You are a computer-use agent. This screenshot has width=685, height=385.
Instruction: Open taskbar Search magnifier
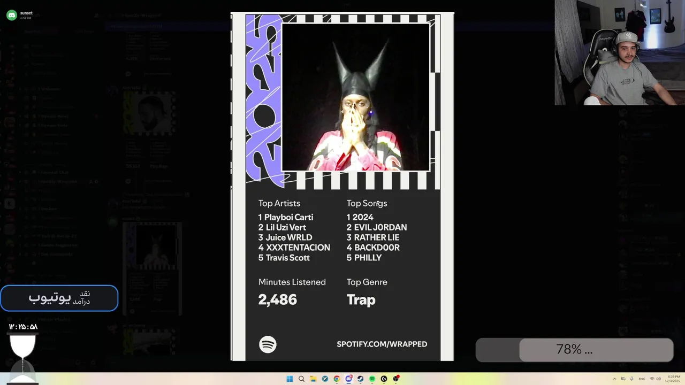point(301,379)
